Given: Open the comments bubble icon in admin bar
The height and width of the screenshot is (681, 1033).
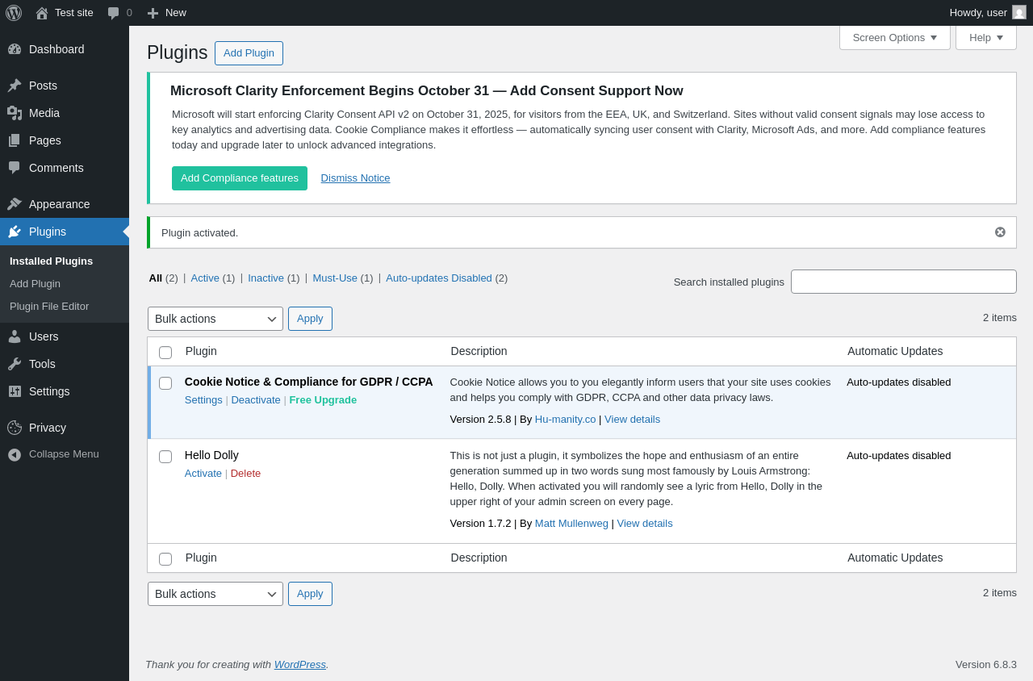Looking at the screenshot, I should tap(114, 13).
